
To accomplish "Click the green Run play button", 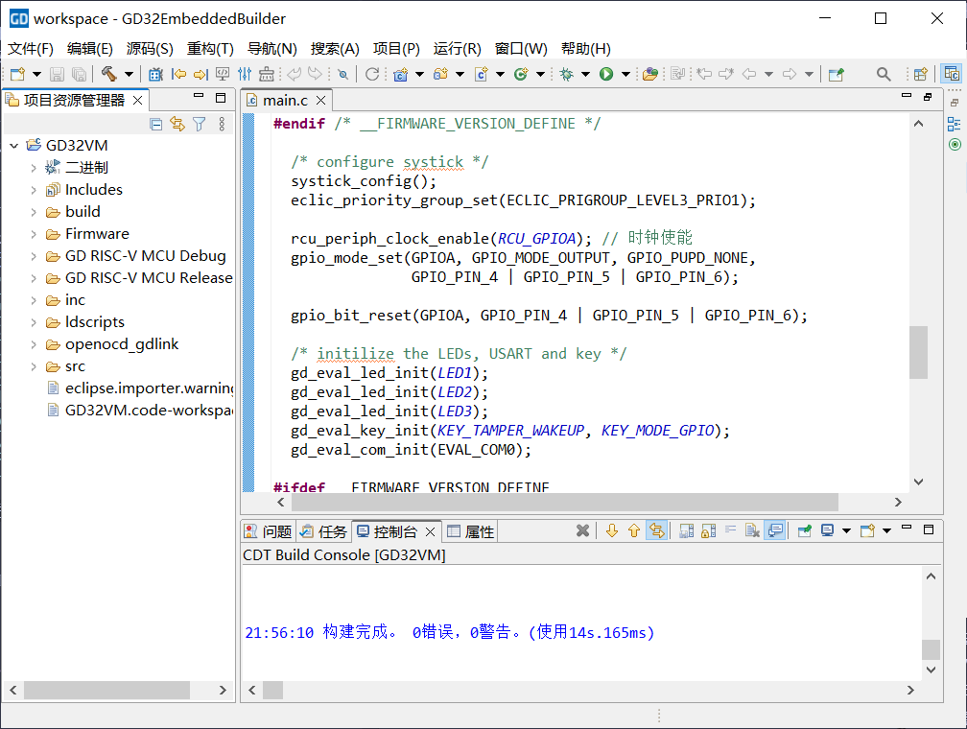I will (606, 74).
